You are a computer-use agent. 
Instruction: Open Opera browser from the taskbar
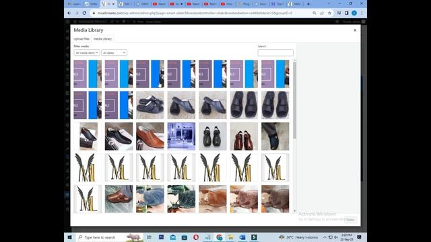[x=196, y=237]
